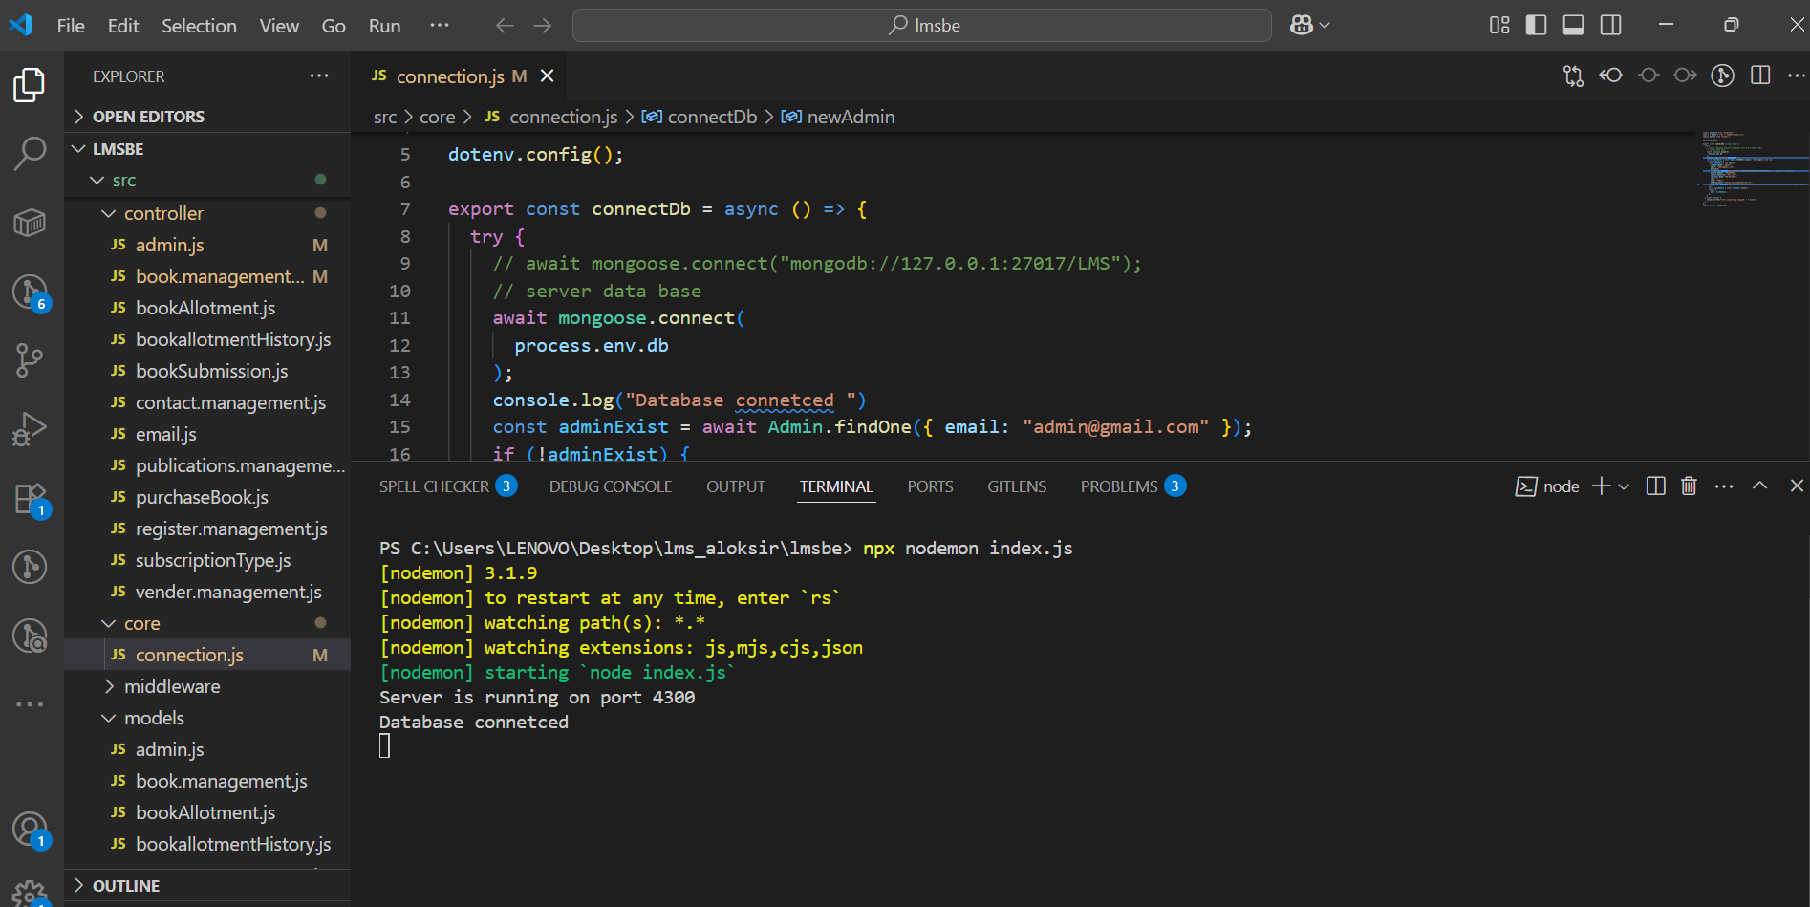The image size is (1810, 907).
Task: Toggle the bottom panel visibility
Action: 1573,25
